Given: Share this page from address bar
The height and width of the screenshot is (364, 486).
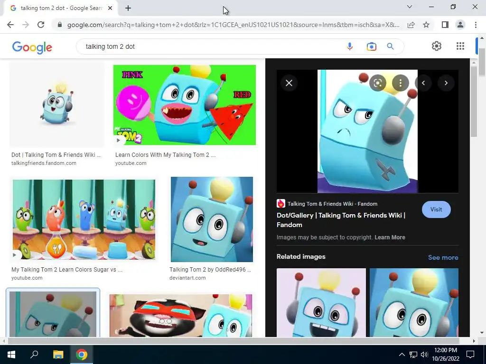Looking at the screenshot, I should (x=411, y=25).
